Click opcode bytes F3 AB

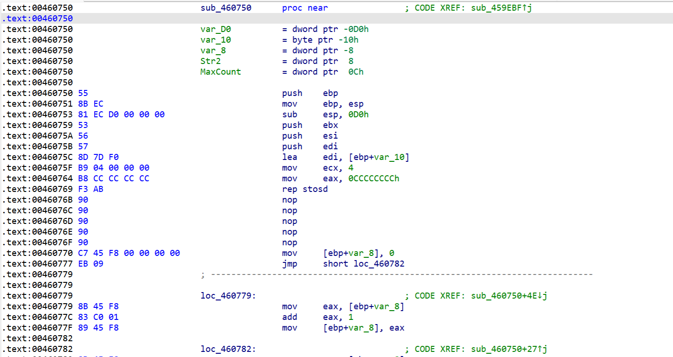point(91,189)
